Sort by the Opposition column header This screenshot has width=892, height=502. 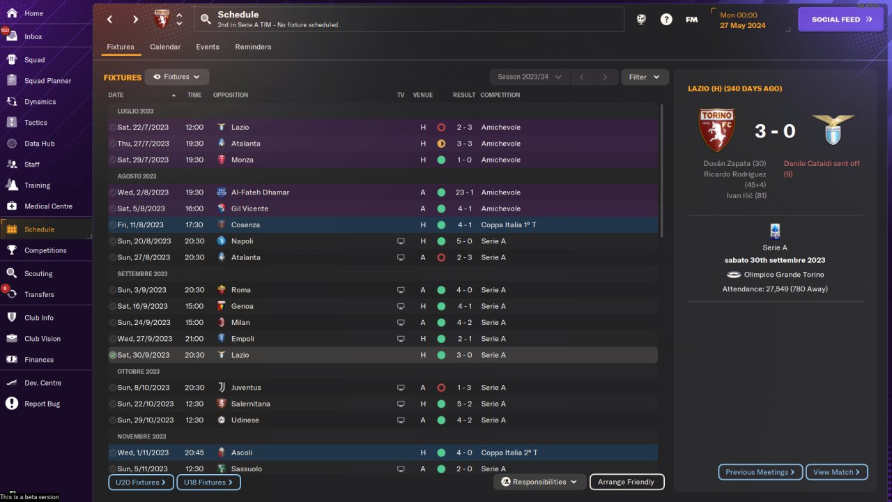231,95
